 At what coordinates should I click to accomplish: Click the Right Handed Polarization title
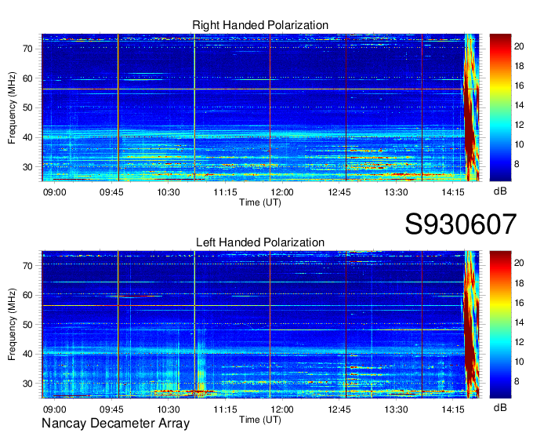(260, 25)
